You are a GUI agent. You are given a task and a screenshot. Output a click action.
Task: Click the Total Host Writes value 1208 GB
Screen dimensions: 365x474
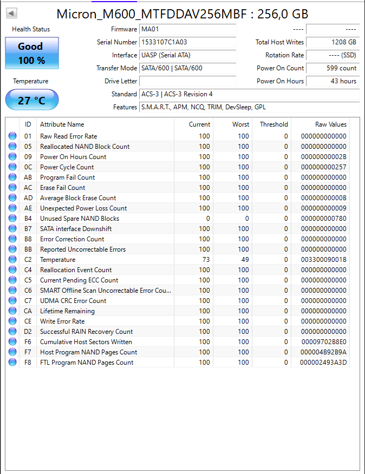tap(333, 42)
